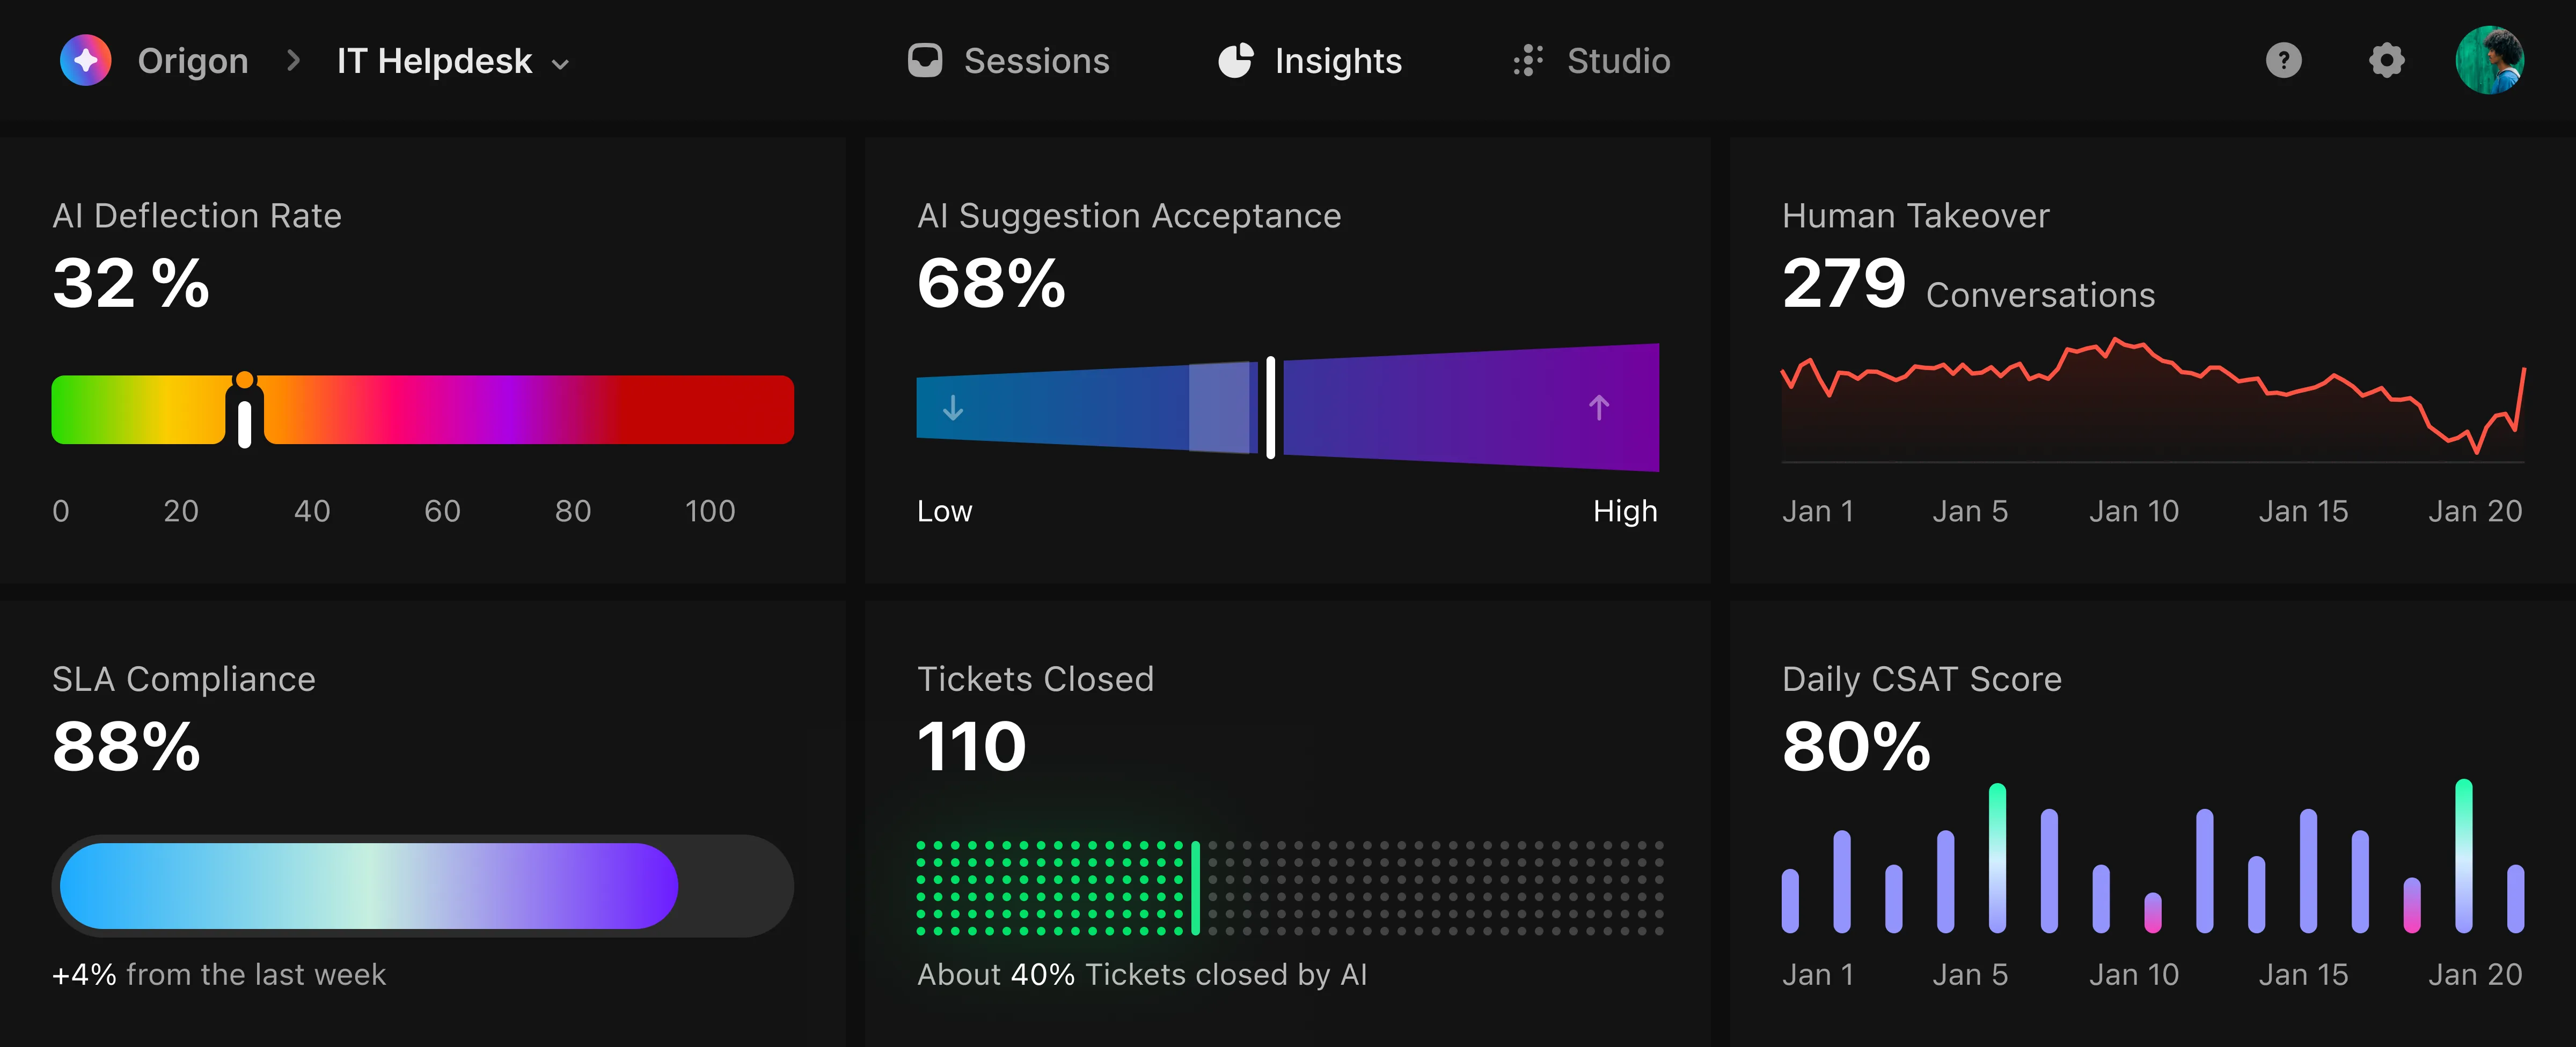Image resolution: width=2576 pixels, height=1047 pixels.
Task: Click the +4% from last week link
Action: (219, 974)
